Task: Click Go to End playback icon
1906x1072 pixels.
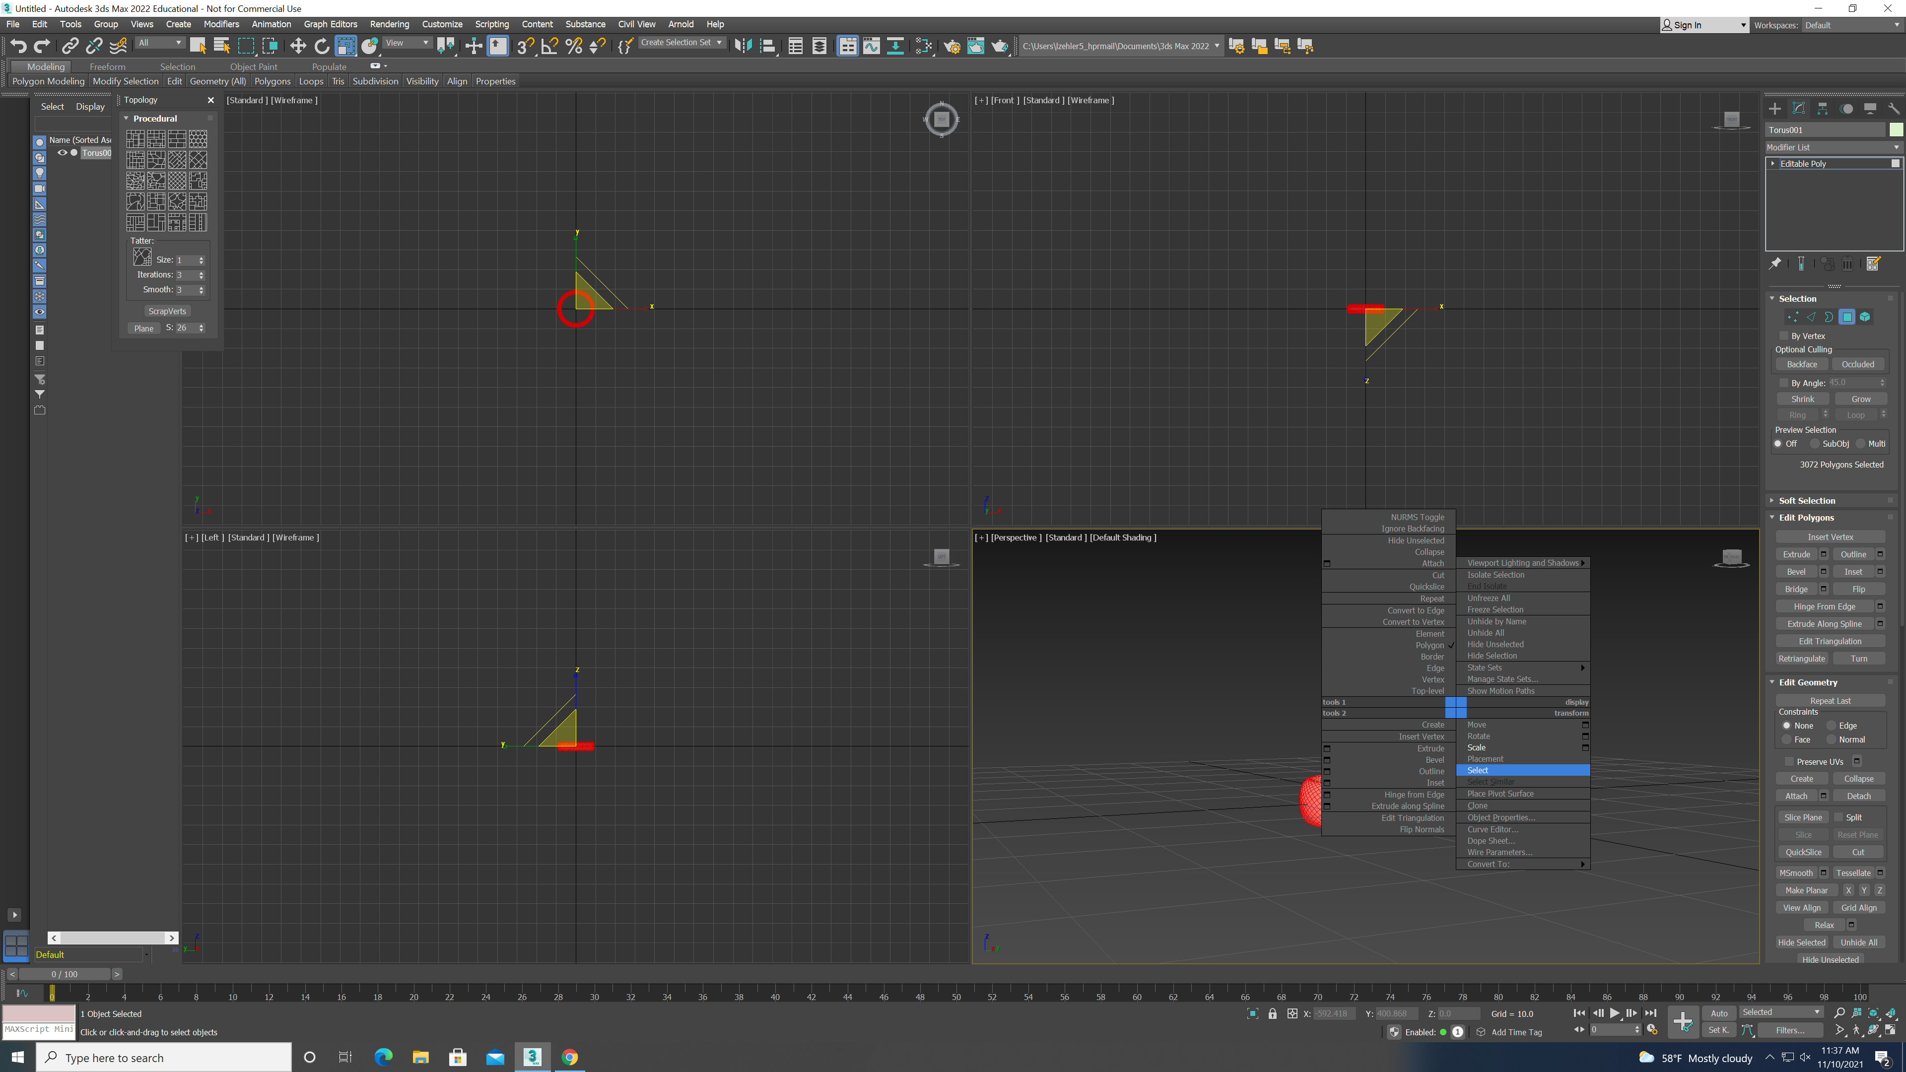Action: [x=1650, y=1013]
